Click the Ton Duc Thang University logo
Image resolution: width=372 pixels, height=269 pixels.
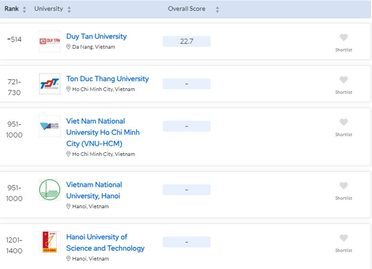[x=50, y=84]
